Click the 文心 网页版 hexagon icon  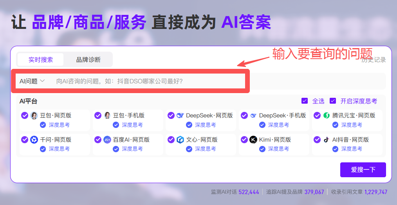(x=180, y=140)
